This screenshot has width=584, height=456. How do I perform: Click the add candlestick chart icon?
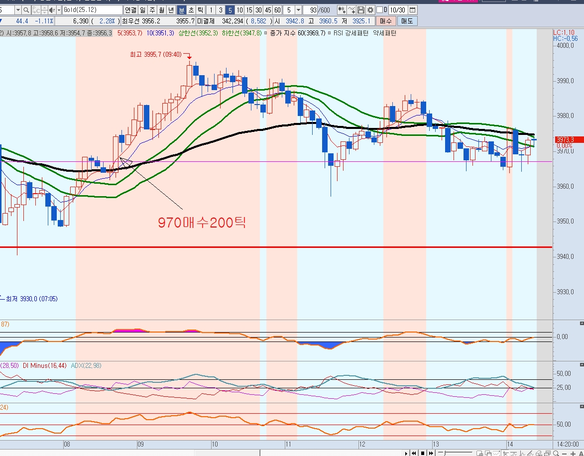pos(342,10)
